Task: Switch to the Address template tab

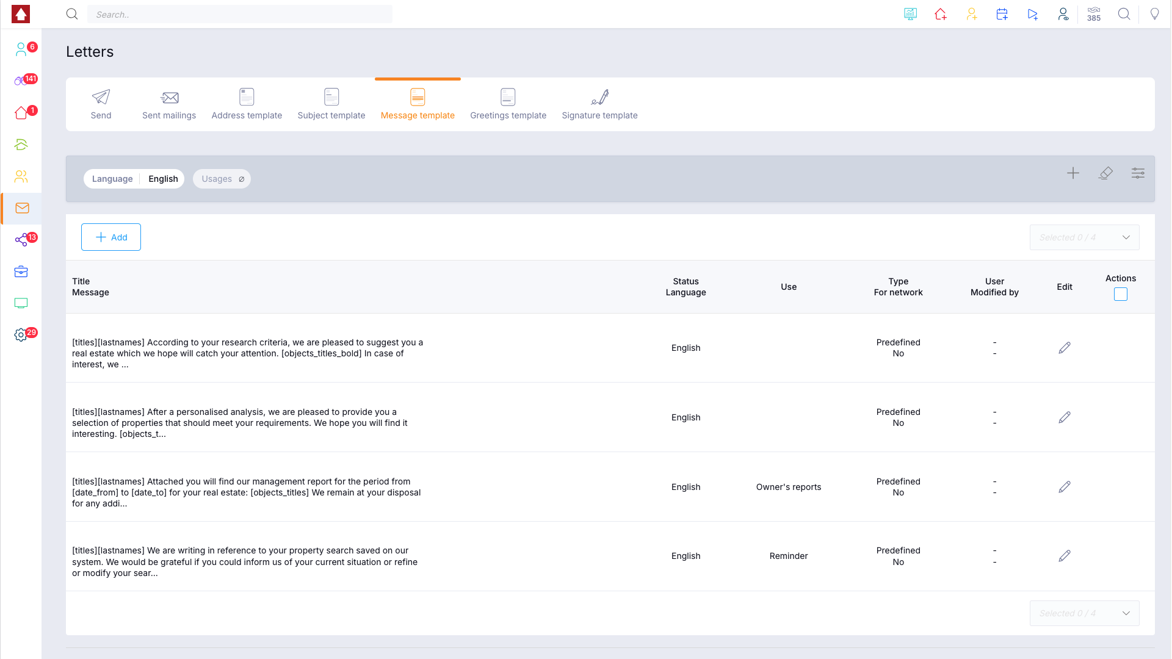Action: click(247, 104)
